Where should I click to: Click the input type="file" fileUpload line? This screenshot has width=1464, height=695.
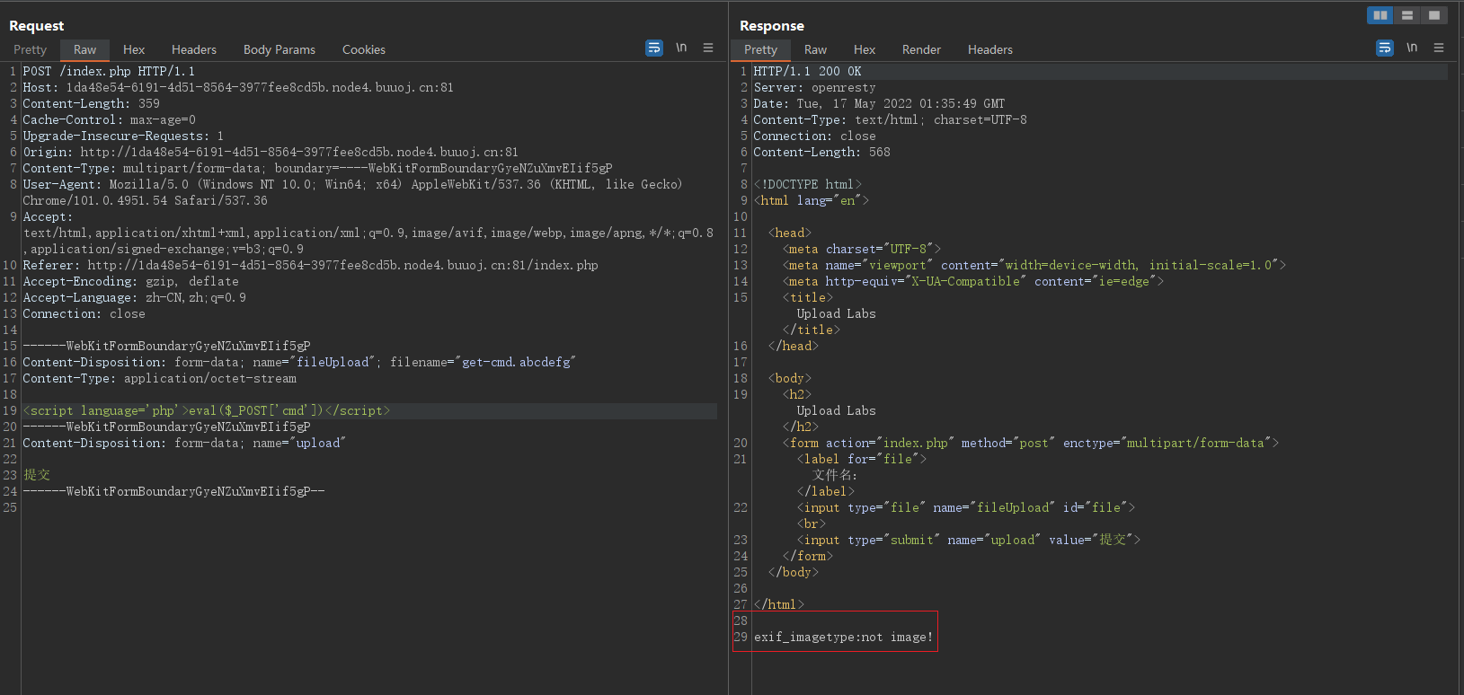(966, 507)
